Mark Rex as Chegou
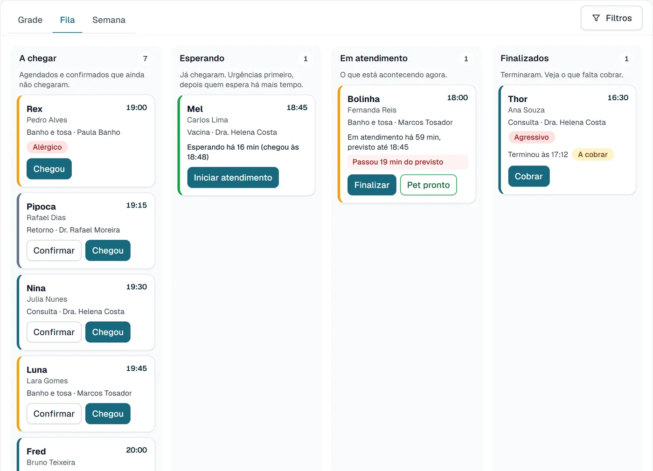Screen dimensions: 653x471 click(x=49, y=169)
